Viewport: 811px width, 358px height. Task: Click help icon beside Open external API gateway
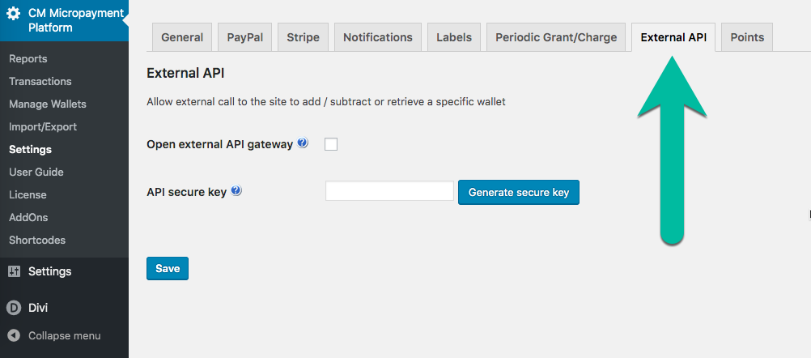point(303,143)
